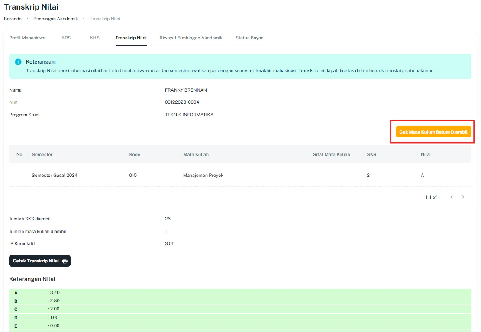Viewport: 481px width, 332px height.
Task: Click SKS value 2 in table row
Action: coord(368,175)
